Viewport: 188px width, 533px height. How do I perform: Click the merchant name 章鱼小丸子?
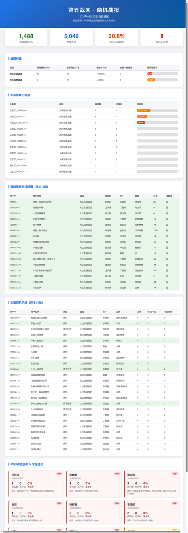(x=36, y=323)
